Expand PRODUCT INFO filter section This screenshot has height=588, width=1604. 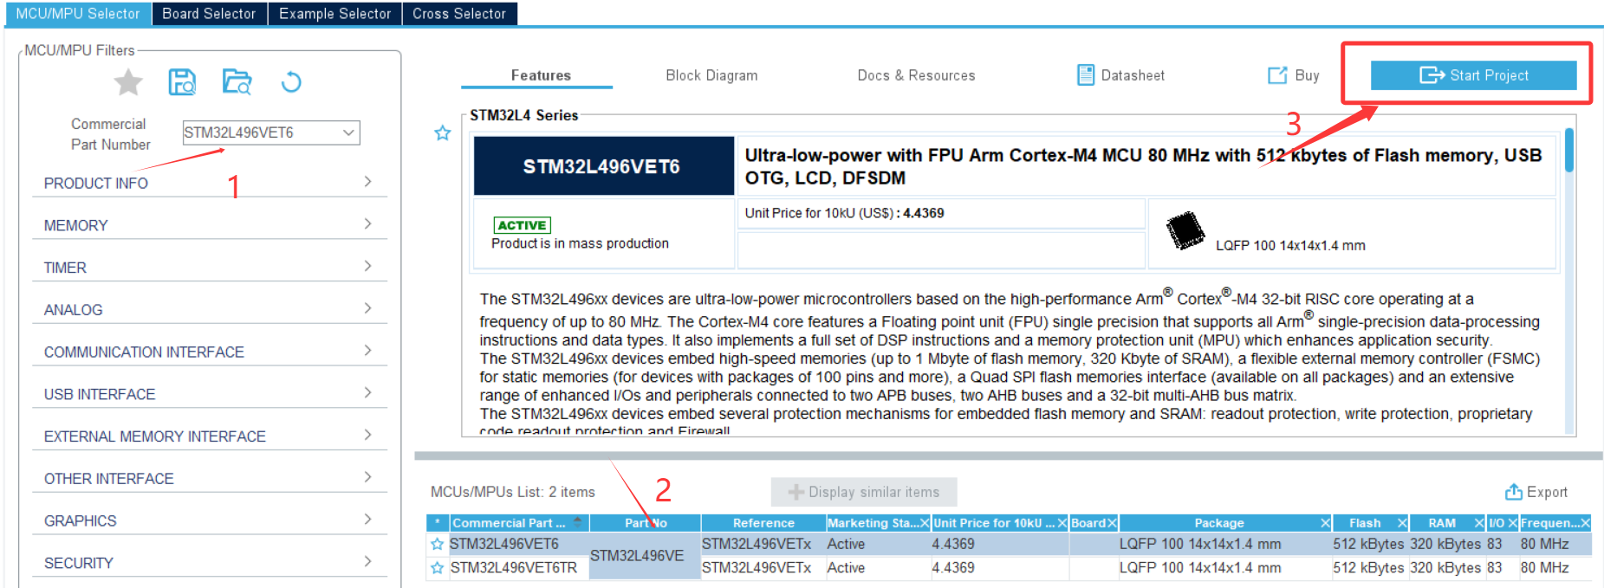pos(209,183)
